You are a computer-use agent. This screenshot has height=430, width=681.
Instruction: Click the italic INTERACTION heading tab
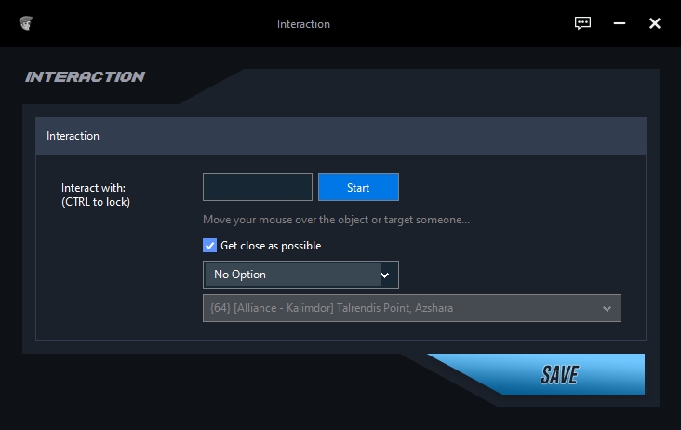[86, 77]
